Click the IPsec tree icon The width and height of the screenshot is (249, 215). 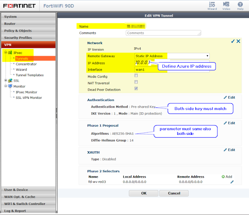[x=10, y=52]
